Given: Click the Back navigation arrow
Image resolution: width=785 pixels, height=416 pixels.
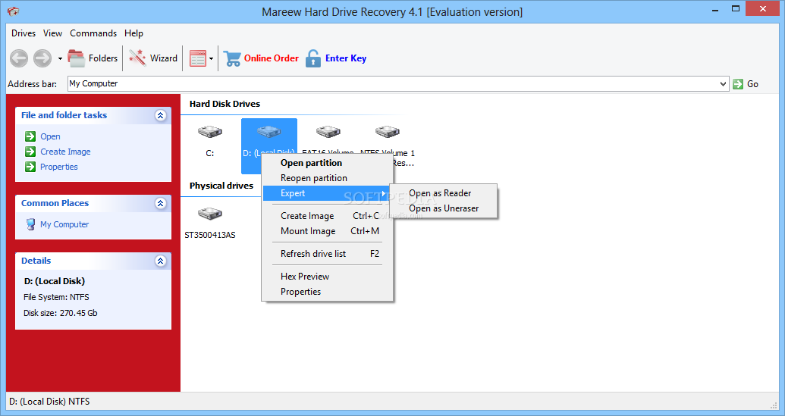Looking at the screenshot, I should coord(19,58).
